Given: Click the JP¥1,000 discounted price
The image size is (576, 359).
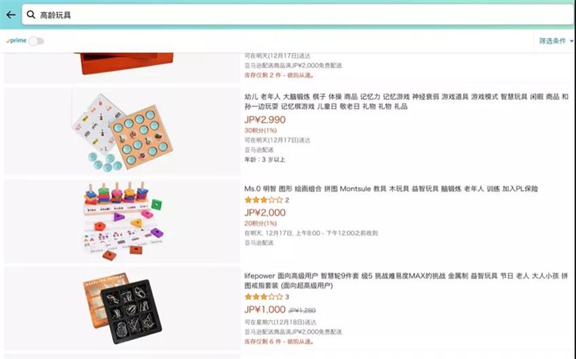Looking at the screenshot, I should 265,310.
